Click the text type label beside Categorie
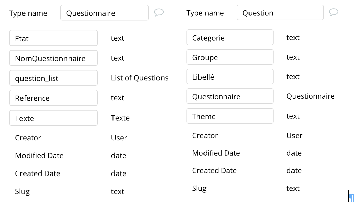 click(293, 38)
